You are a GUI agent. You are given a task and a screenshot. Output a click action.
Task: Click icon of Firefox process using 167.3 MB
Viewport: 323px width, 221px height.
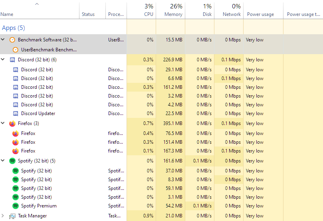[16, 151]
